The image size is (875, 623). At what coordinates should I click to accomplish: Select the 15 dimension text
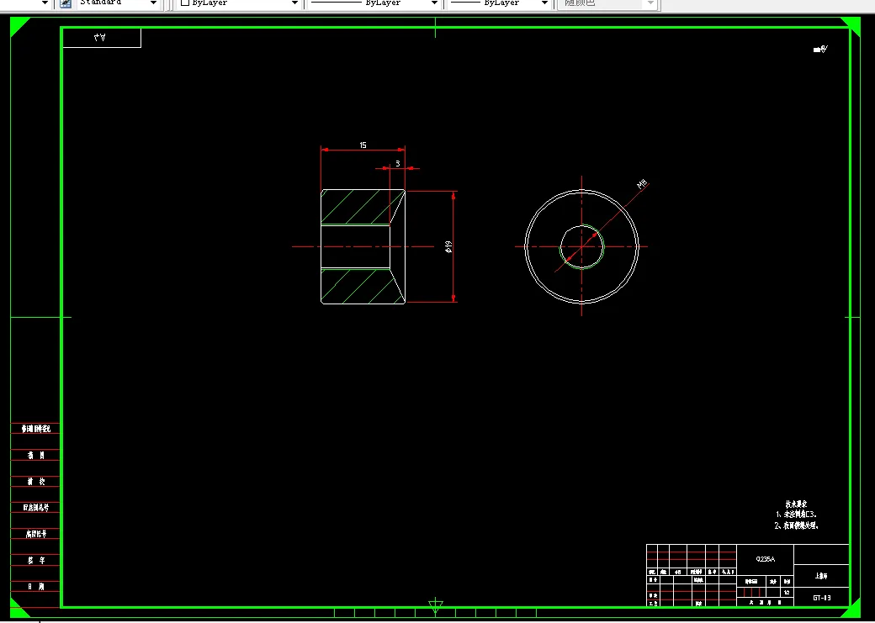coord(363,145)
